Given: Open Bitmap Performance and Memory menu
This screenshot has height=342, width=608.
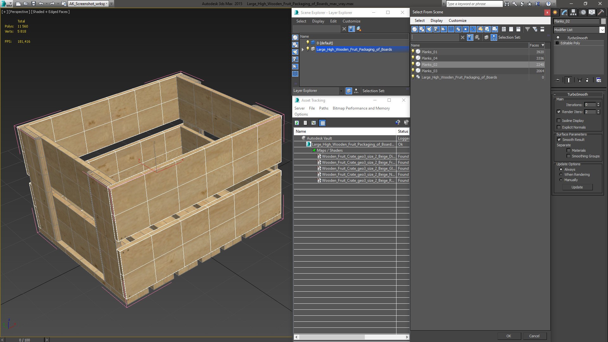Looking at the screenshot, I should (361, 108).
